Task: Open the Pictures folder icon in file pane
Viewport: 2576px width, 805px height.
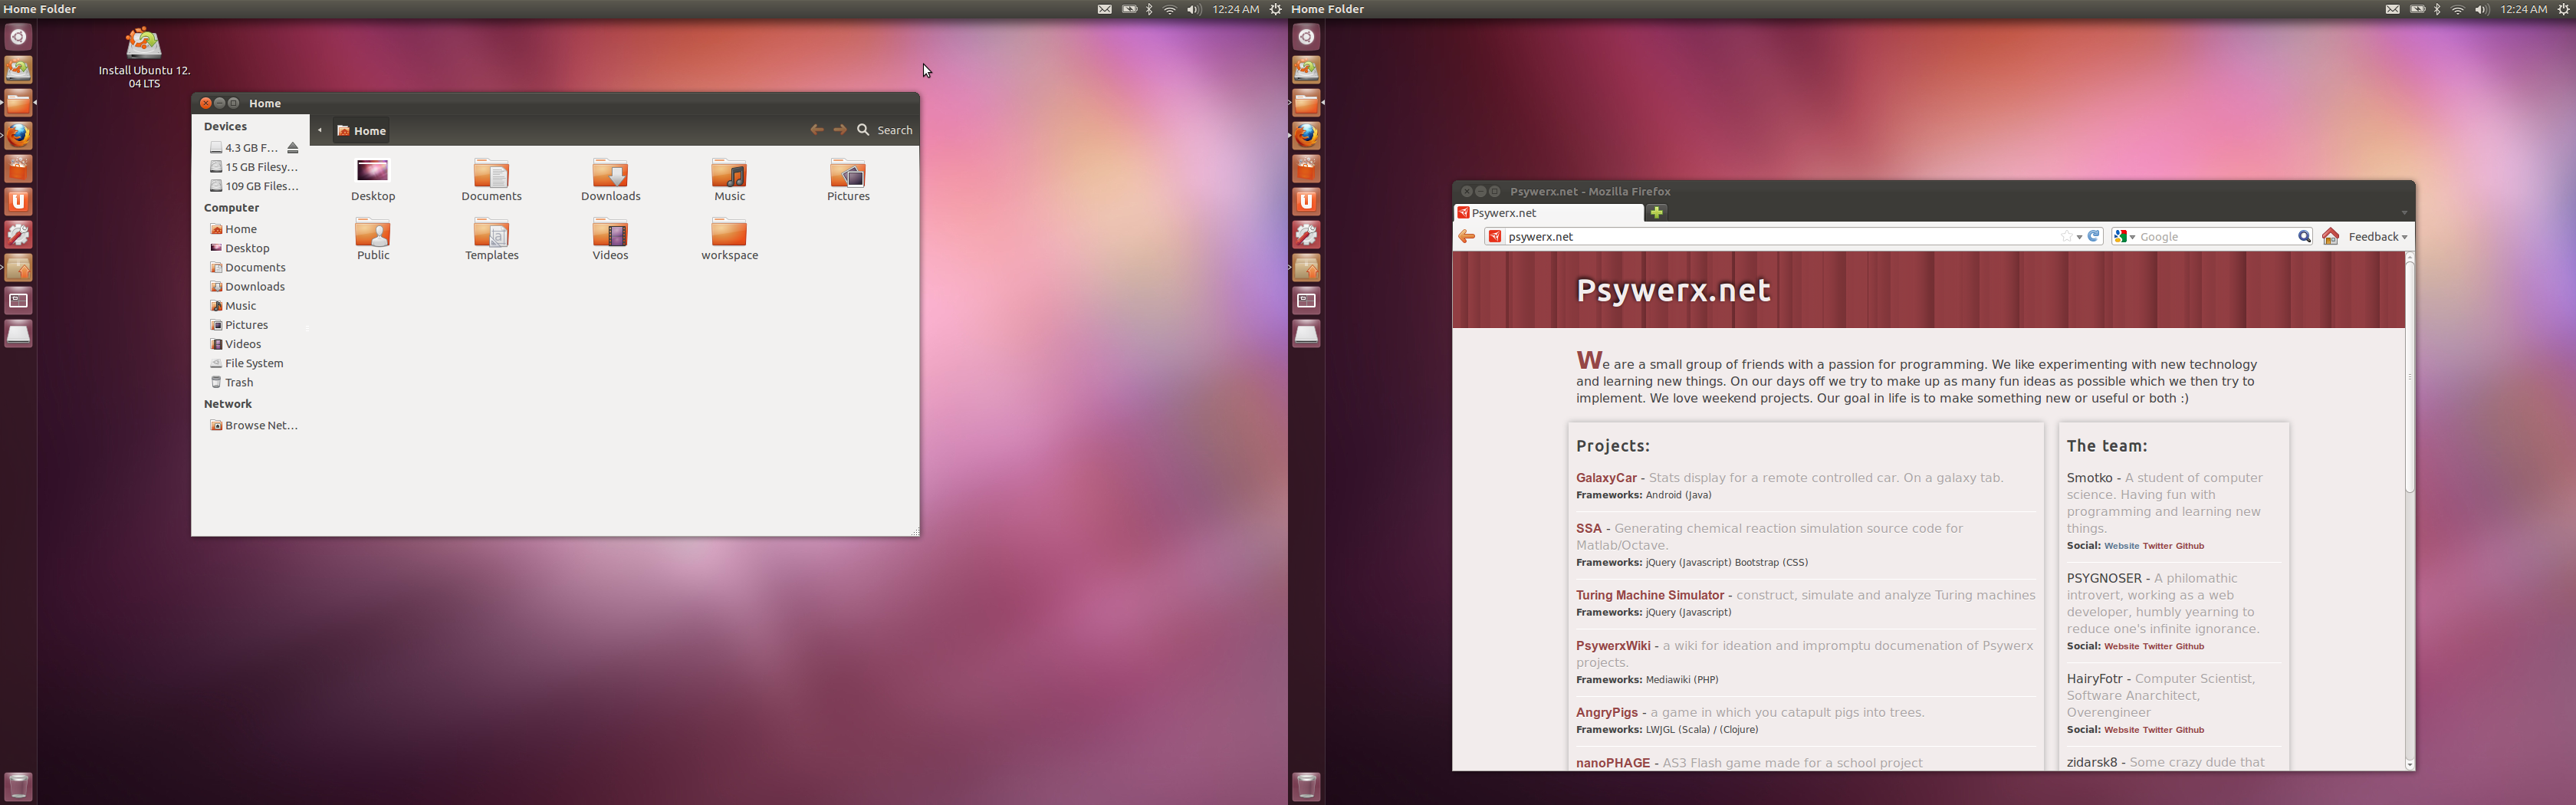Action: [848, 172]
